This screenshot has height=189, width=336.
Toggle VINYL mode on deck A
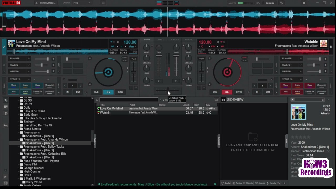pyautogui.click(x=125, y=57)
